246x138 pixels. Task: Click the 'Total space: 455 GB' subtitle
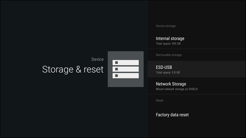point(168,44)
